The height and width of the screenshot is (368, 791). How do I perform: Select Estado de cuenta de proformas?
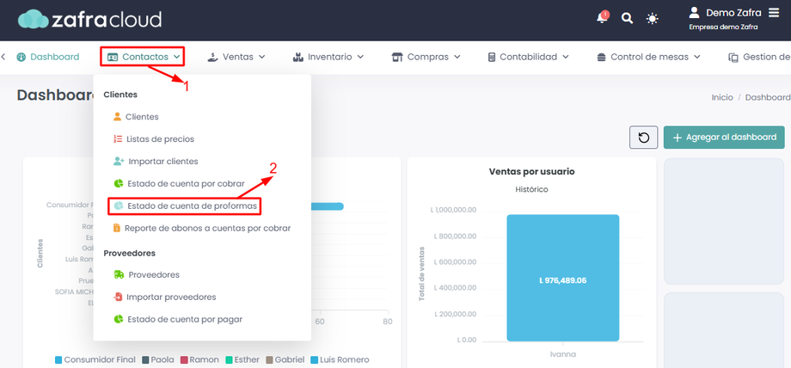[186, 206]
